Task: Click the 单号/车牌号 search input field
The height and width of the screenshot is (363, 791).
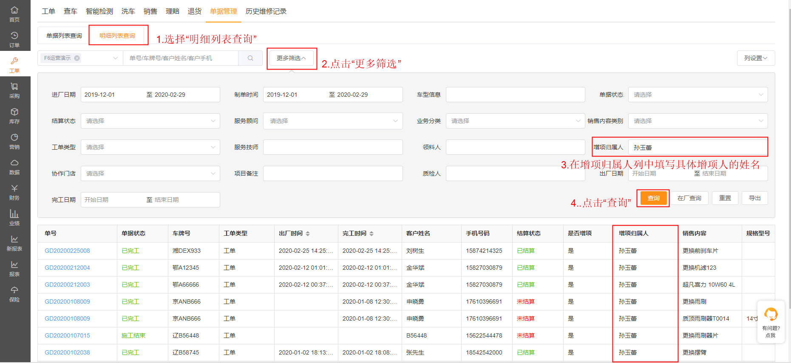Action: point(181,58)
